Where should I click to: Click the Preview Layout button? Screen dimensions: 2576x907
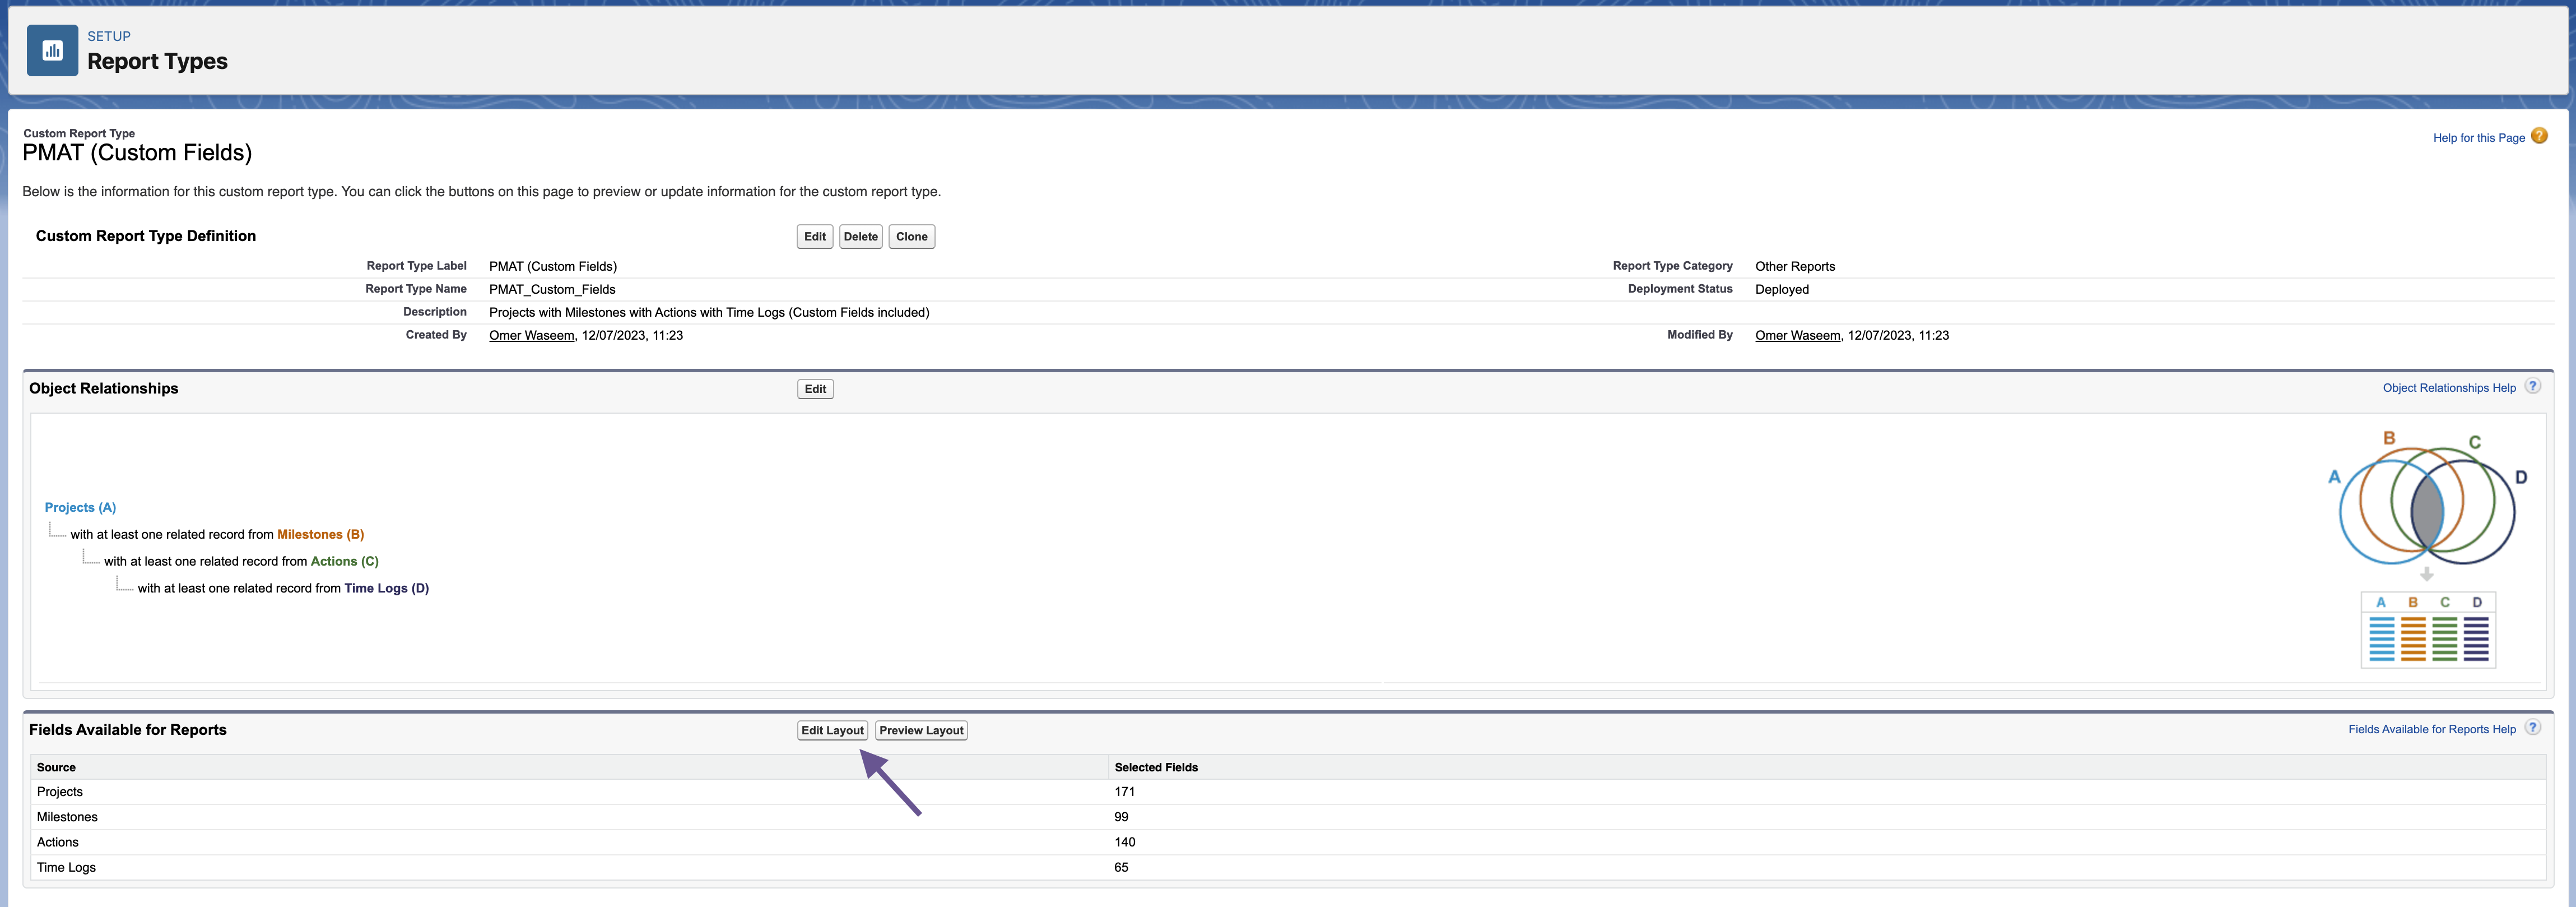(x=921, y=730)
